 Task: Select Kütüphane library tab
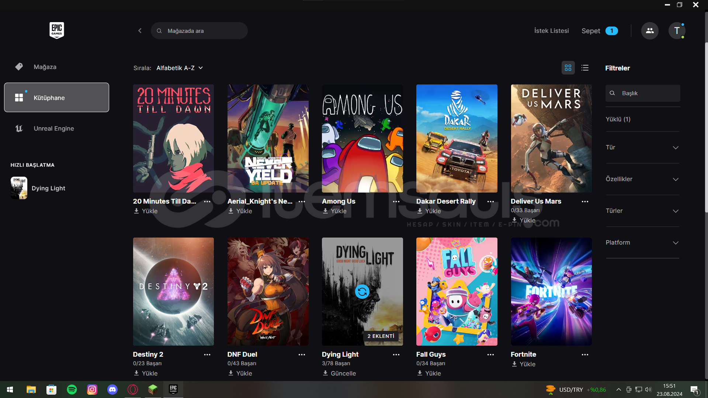56,97
